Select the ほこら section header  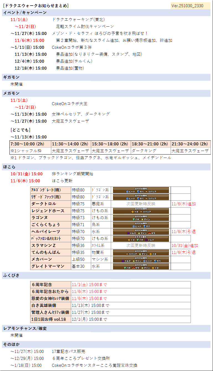[x=9, y=167]
